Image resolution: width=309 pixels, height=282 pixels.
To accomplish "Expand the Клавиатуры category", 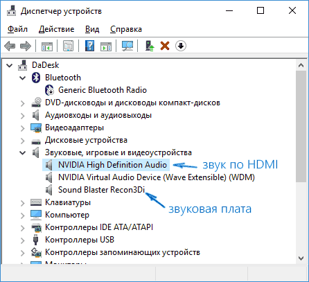I will click(23, 203).
